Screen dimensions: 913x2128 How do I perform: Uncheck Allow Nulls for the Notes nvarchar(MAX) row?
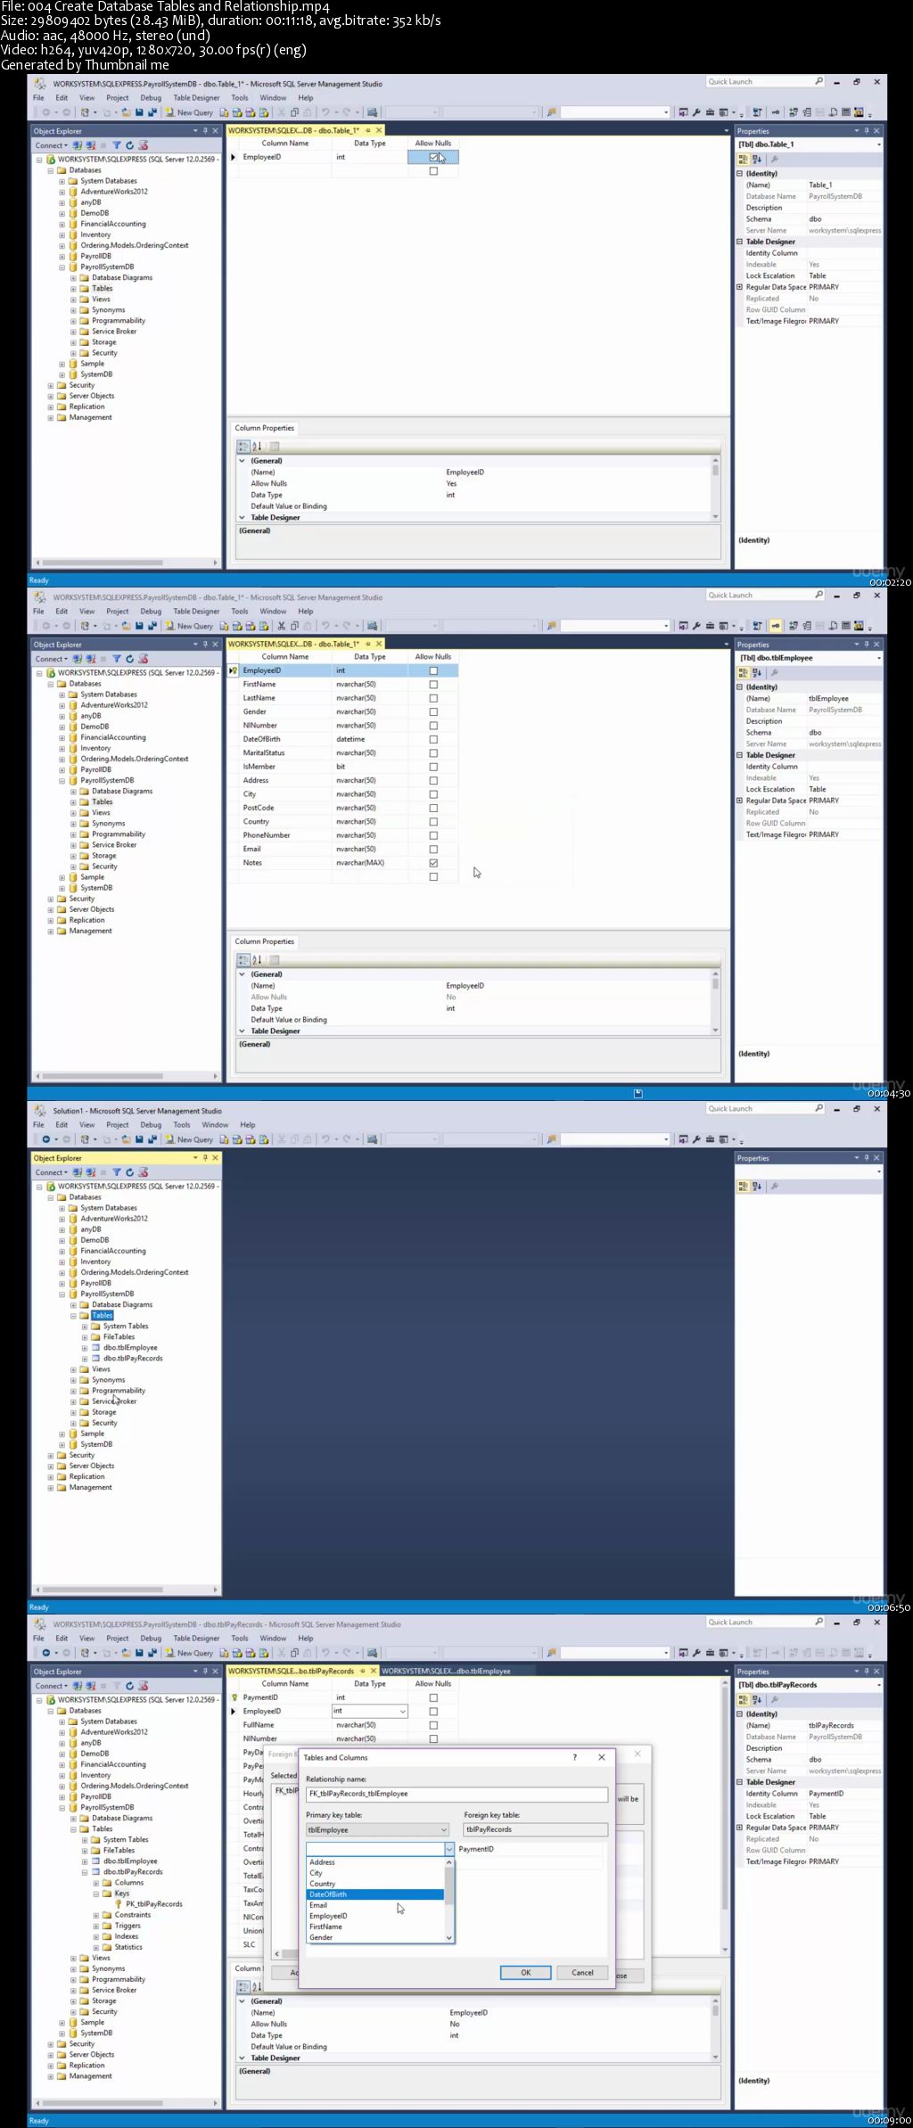coord(433,863)
